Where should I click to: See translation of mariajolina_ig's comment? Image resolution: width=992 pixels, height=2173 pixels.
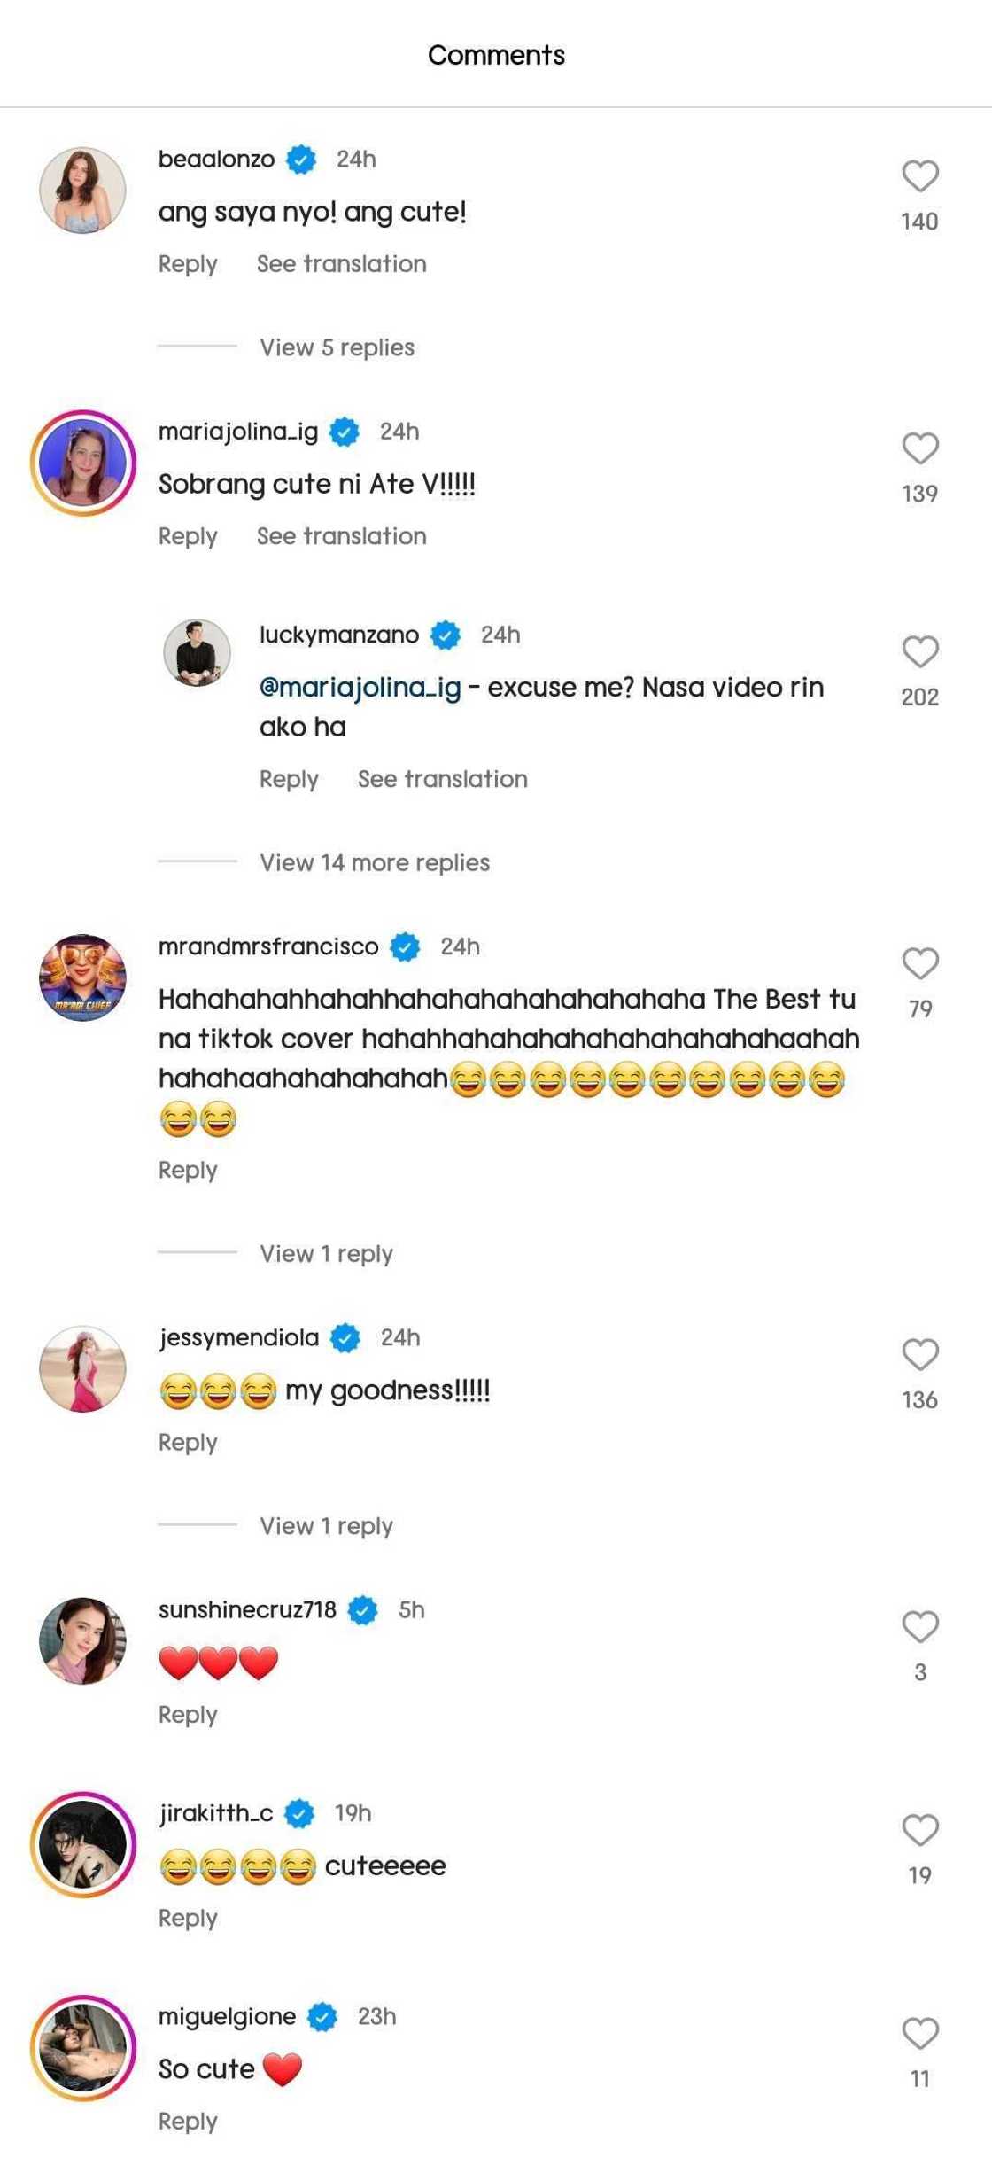click(341, 536)
